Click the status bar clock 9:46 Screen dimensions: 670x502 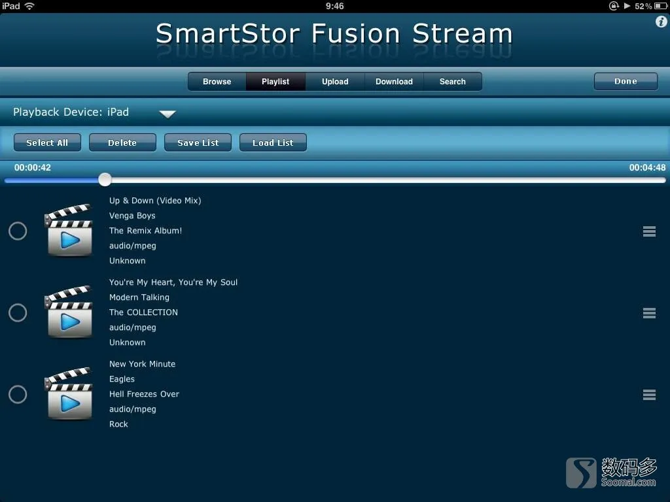click(334, 6)
